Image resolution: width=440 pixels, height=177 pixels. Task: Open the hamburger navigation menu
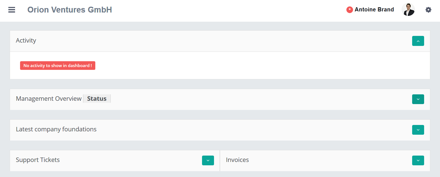[12, 10]
